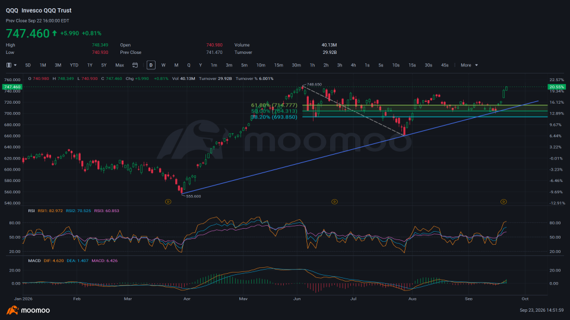Click the 61.80% Fibonacci level label
This screenshot has width=570, height=320.
click(274, 105)
